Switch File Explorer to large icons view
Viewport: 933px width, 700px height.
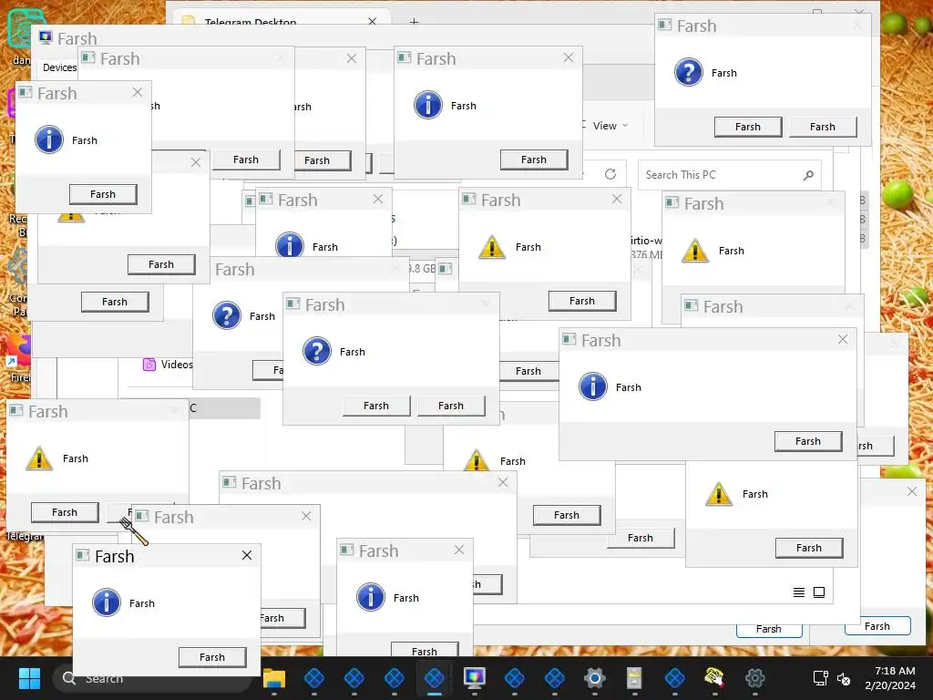pos(819,592)
